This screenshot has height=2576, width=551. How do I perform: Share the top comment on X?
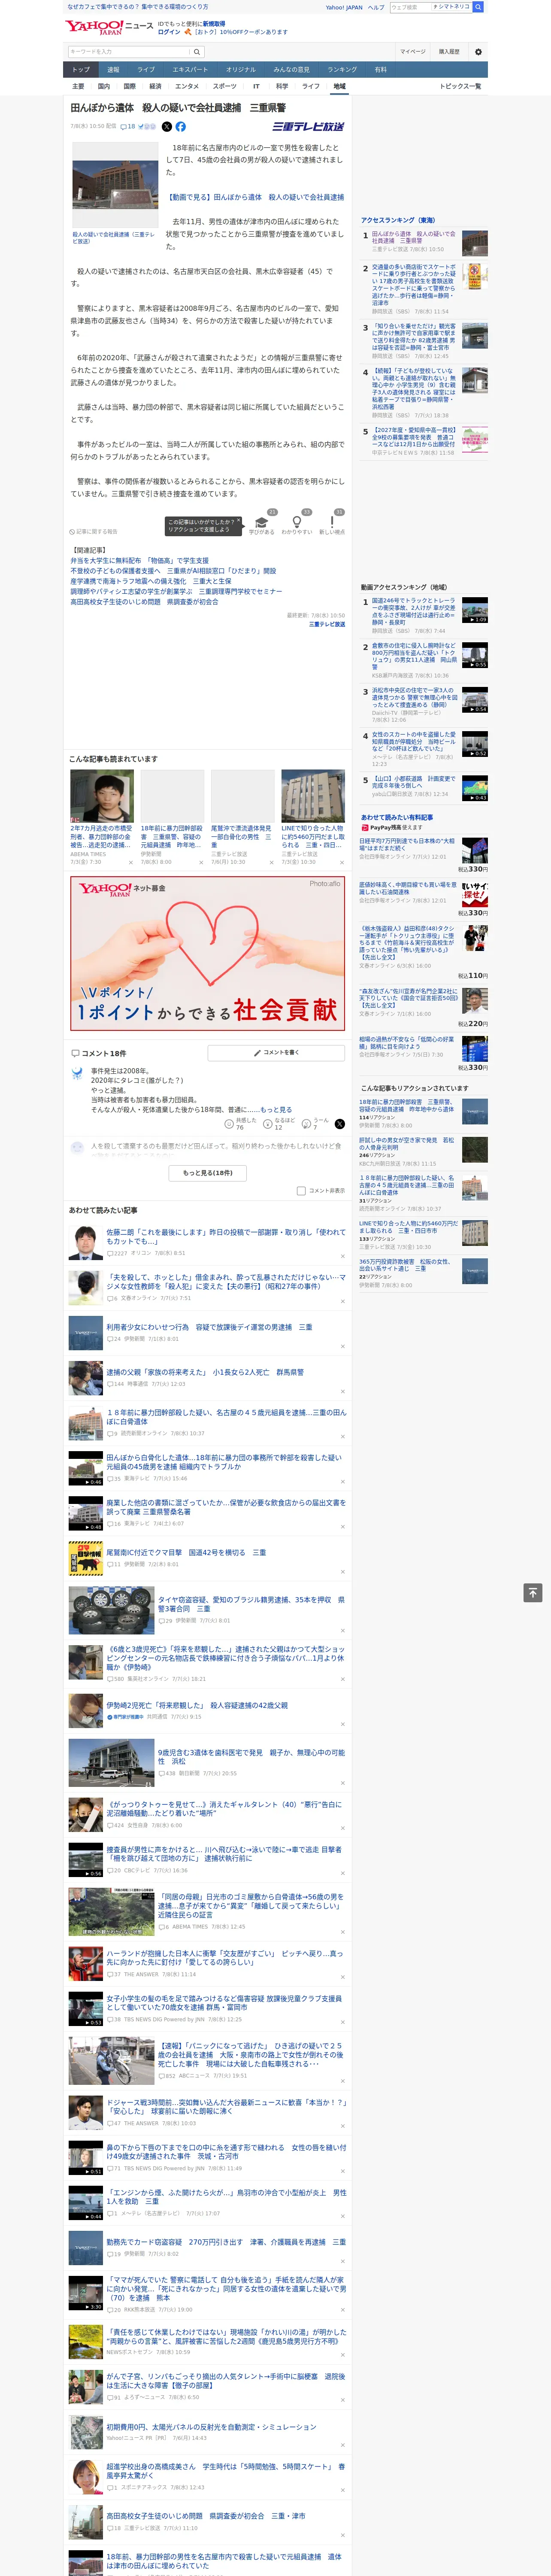(x=339, y=1125)
